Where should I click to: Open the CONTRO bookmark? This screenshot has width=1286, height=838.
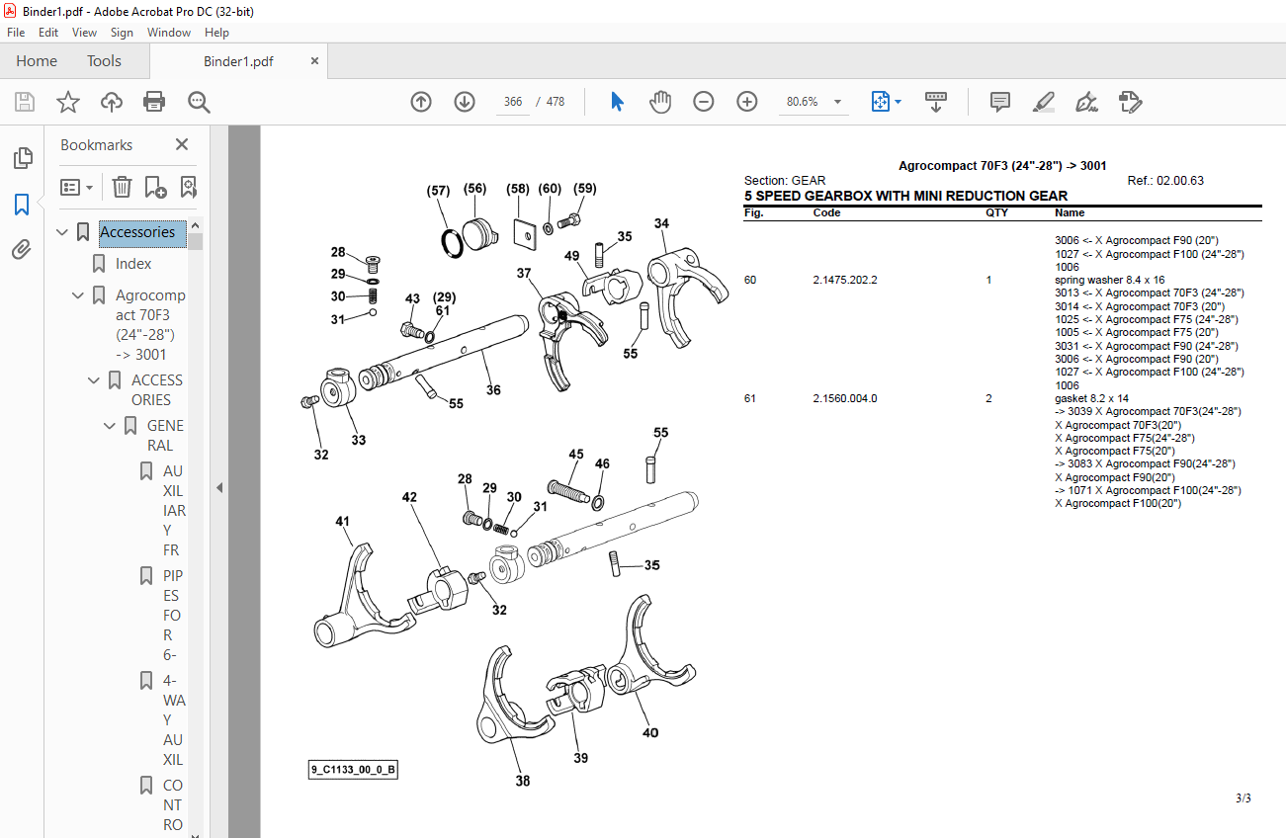coord(173,805)
